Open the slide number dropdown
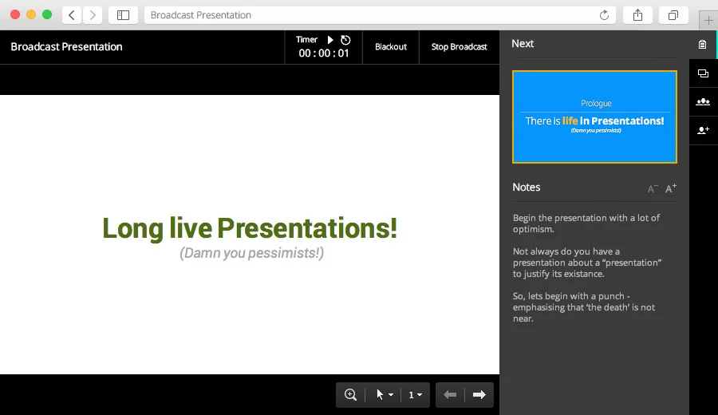Viewport: 718px width, 415px height. click(416, 394)
